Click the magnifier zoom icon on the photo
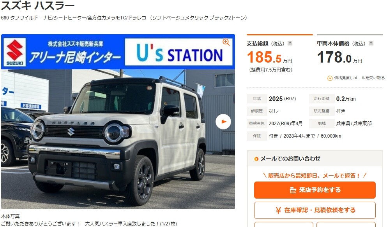 [x=226, y=42]
